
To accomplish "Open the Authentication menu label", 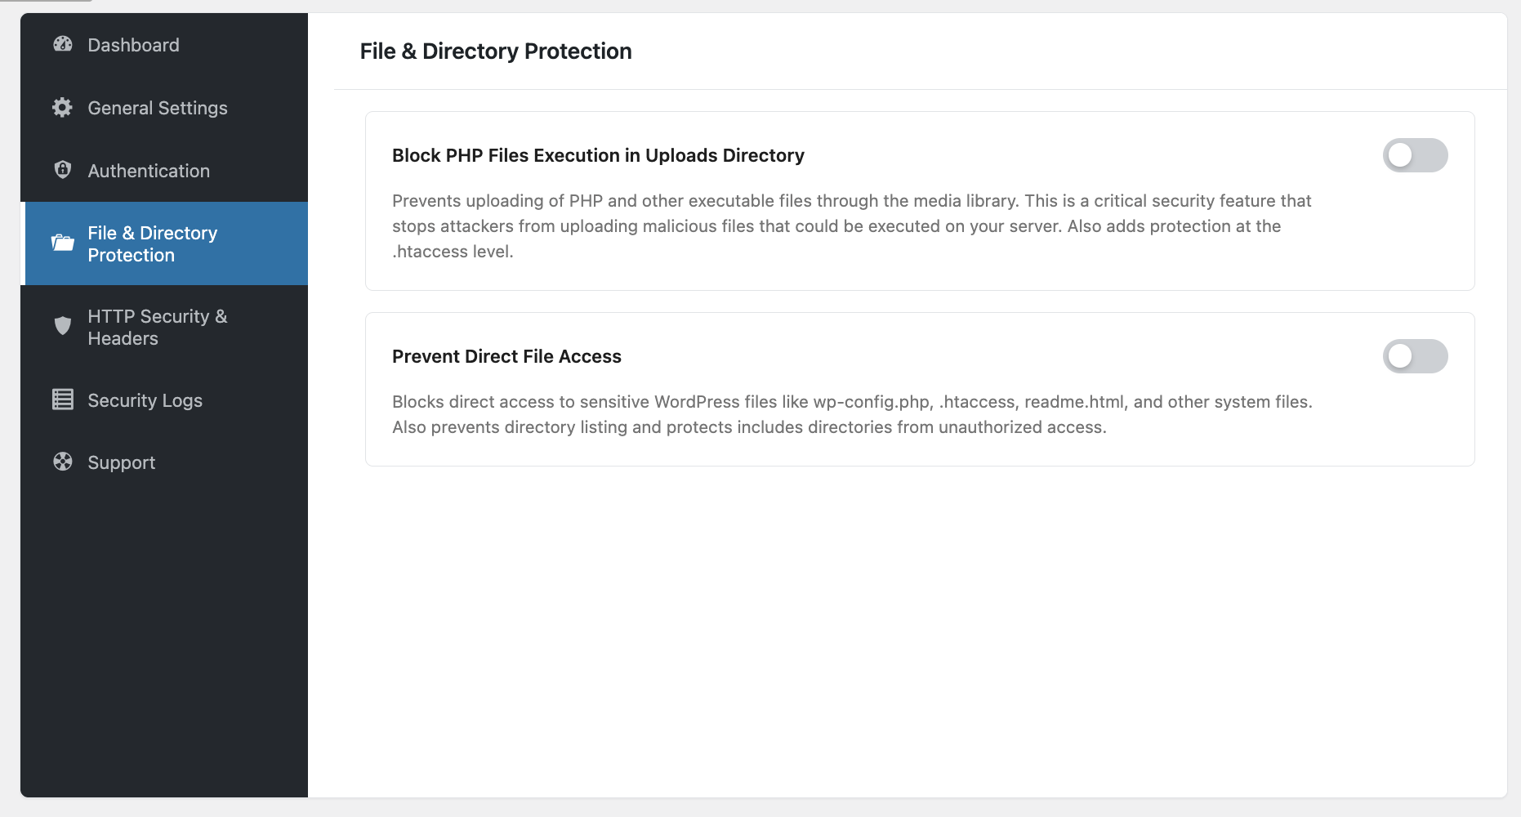I will click(149, 171).
